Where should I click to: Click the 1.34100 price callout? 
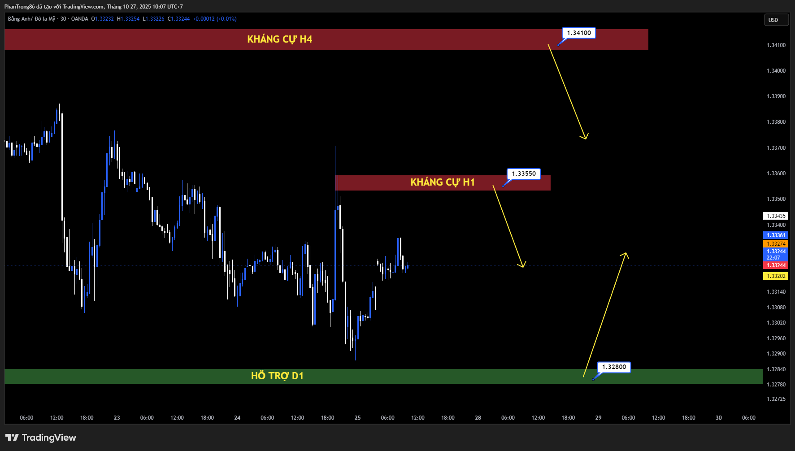pos(579,33)
